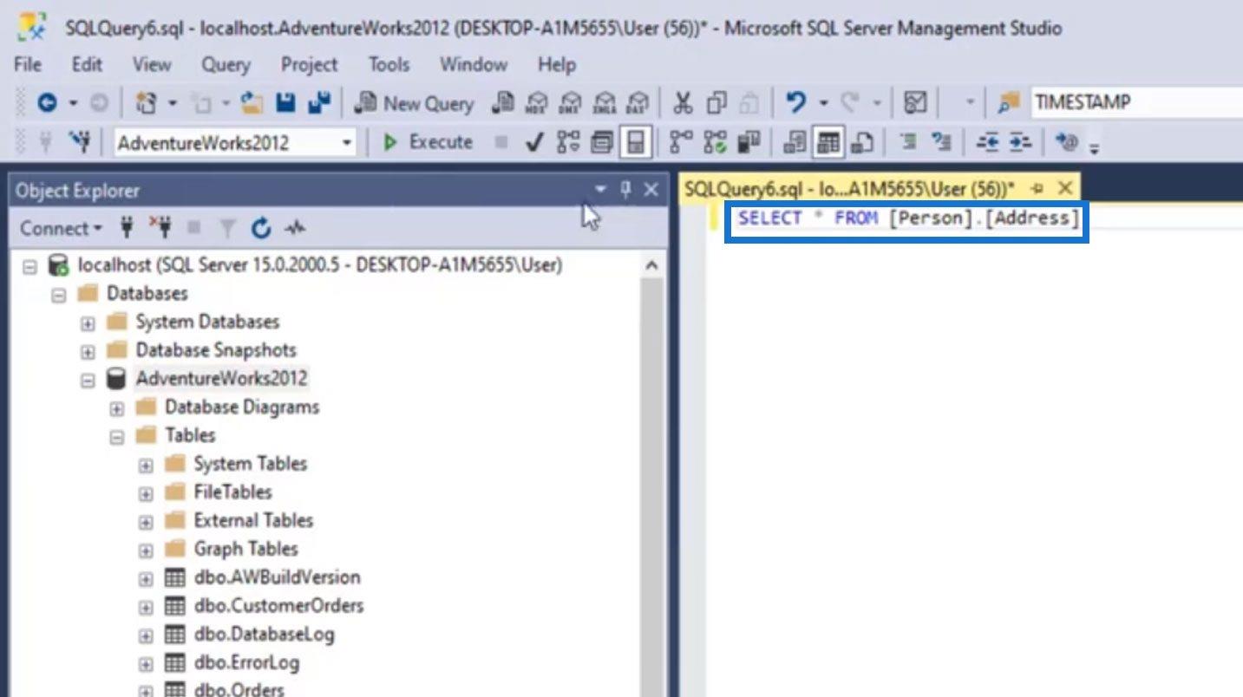Click the Save All icon
Image resolution: width=1243 pixels, height=697 pixels.
click(319, 103)
